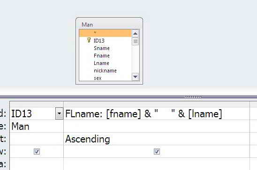Click the scroll up arrow in Man field list
Screen dimensions: 257x170
(135, 34)
